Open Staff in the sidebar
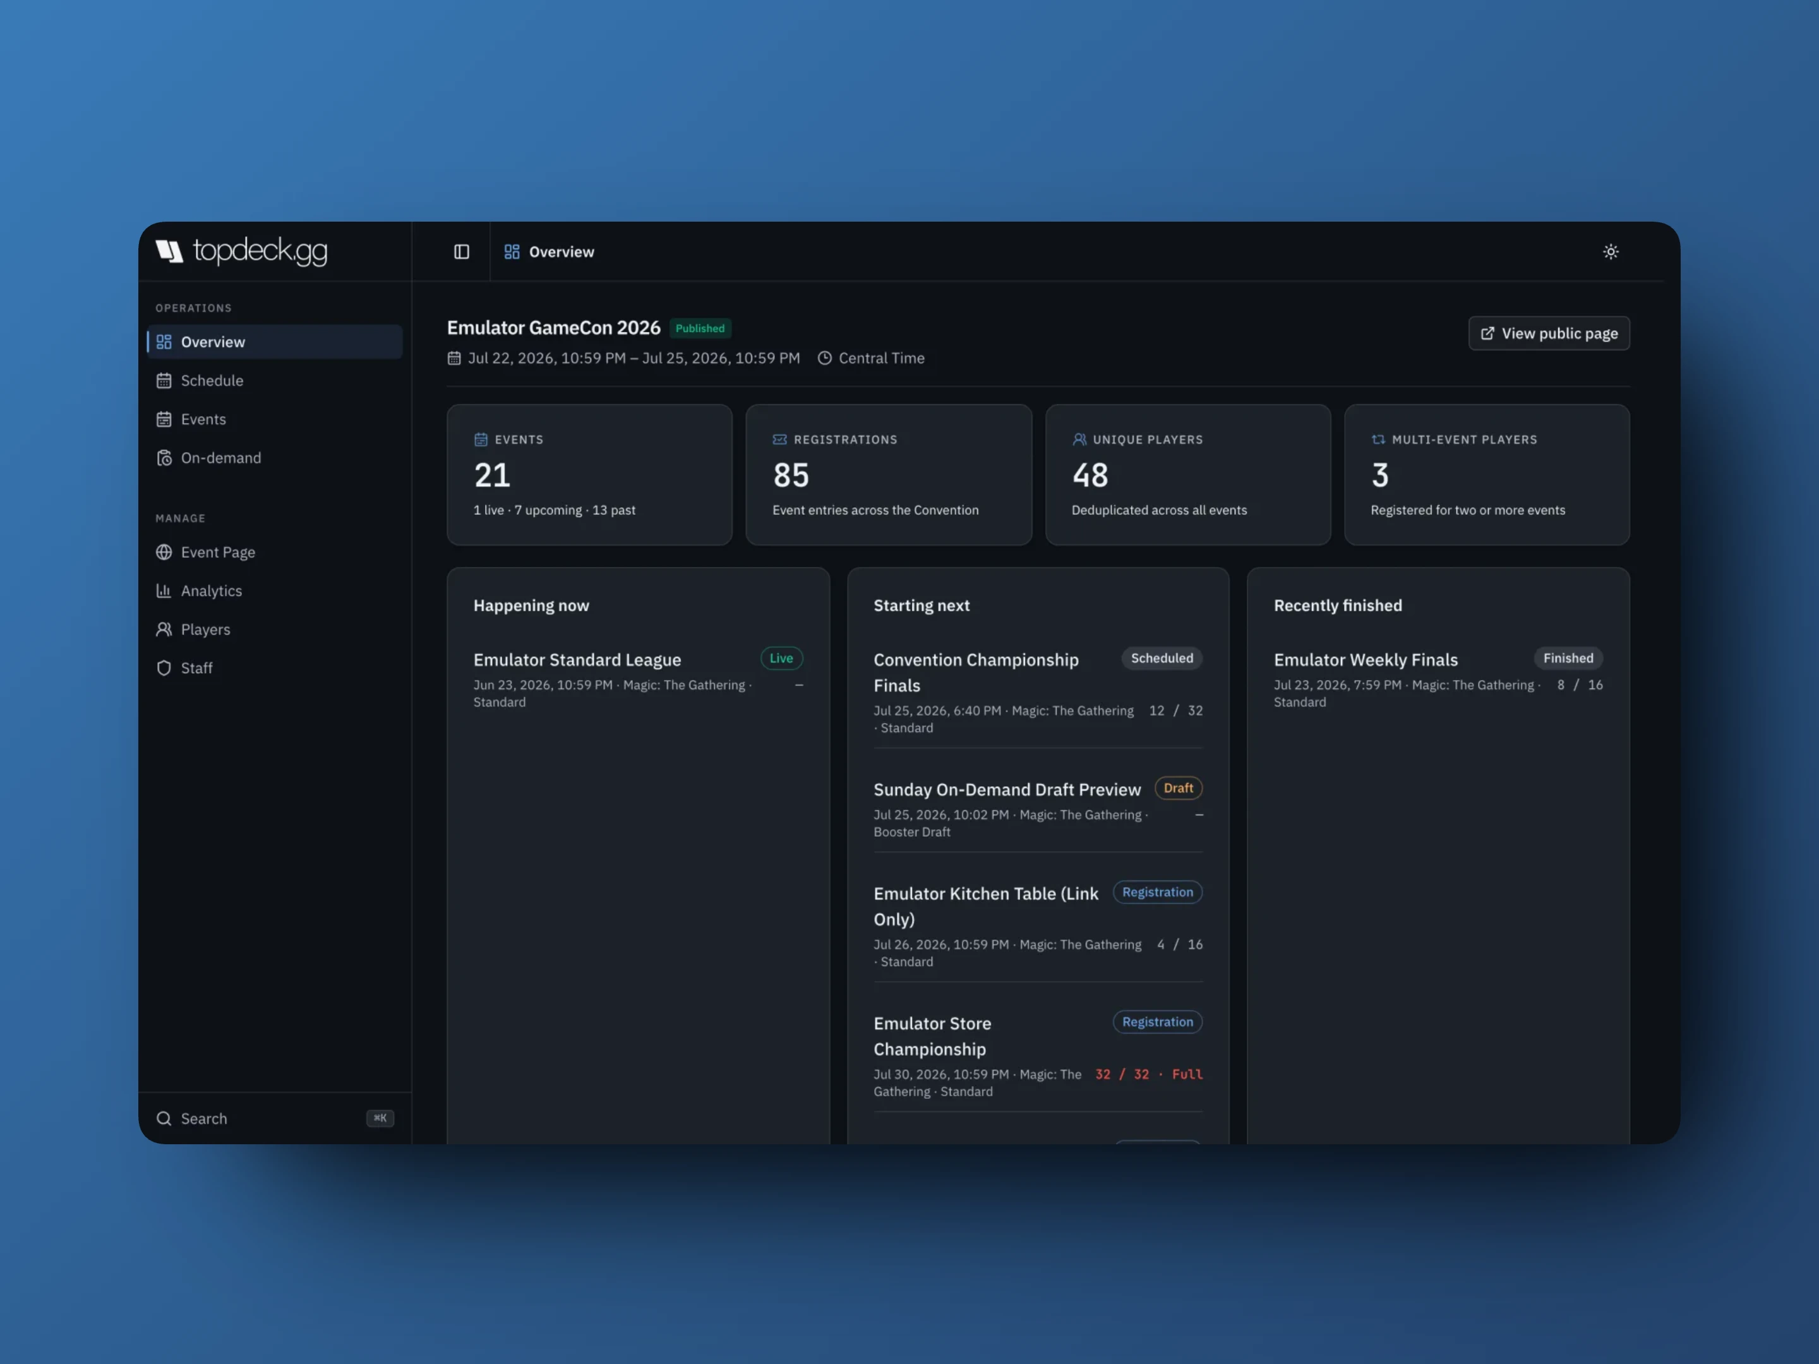Image resolution: width=1819 pixels, height=1364 pixels. [x=275, y=669]
